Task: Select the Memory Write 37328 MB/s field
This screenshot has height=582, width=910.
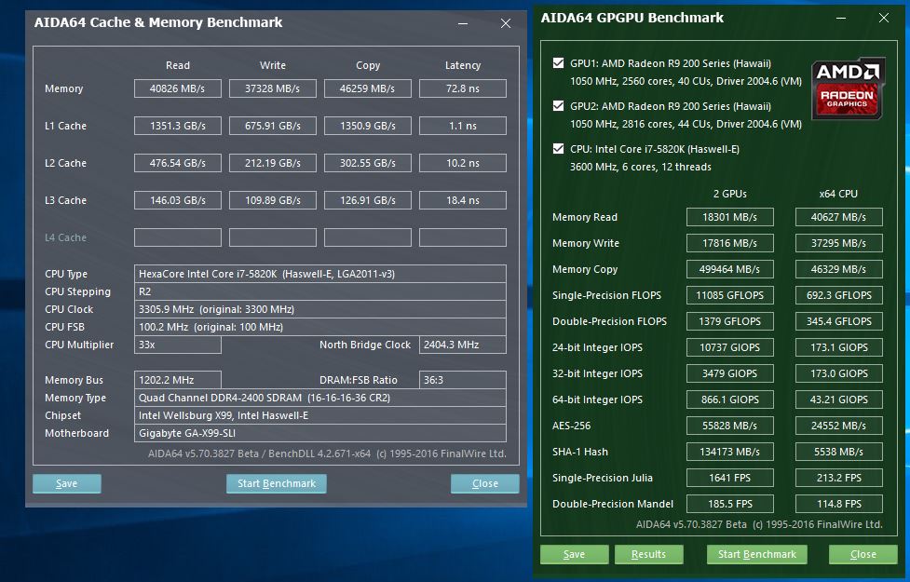Action: coord(273,88)
